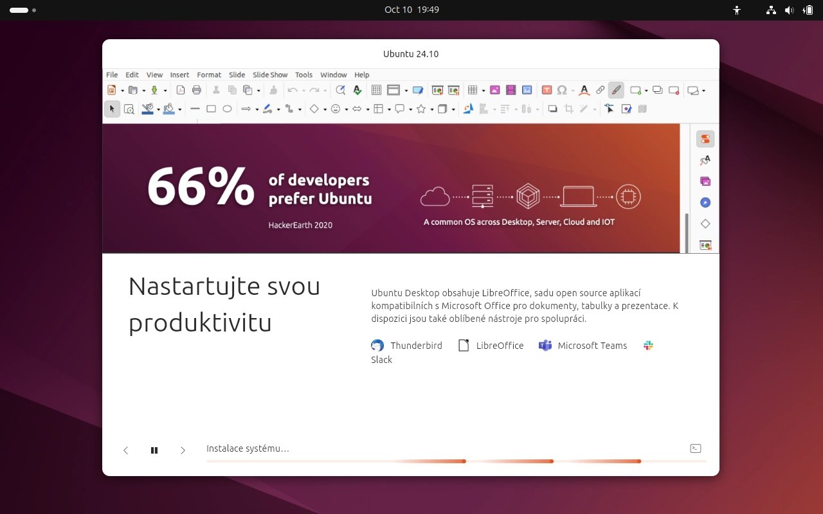Click the installation progress bar

[x=457, y=461]
